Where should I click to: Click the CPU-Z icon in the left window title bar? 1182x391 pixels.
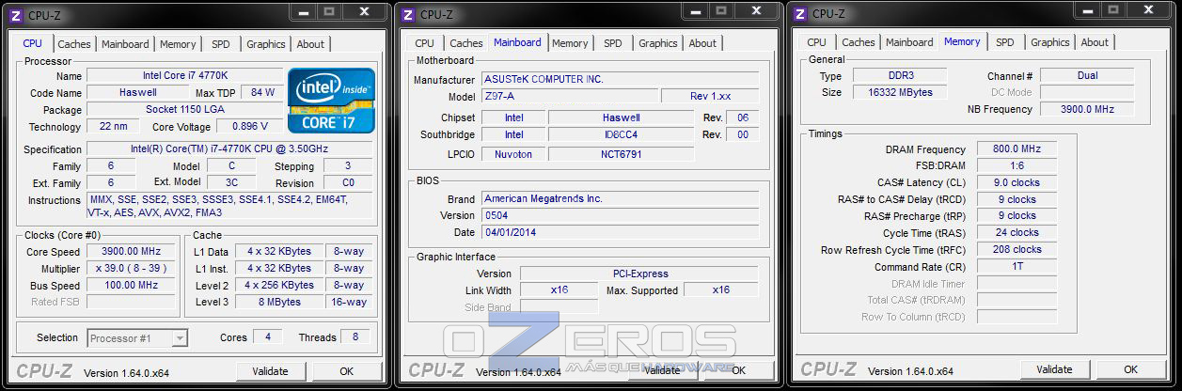click(x=14, y=14)
